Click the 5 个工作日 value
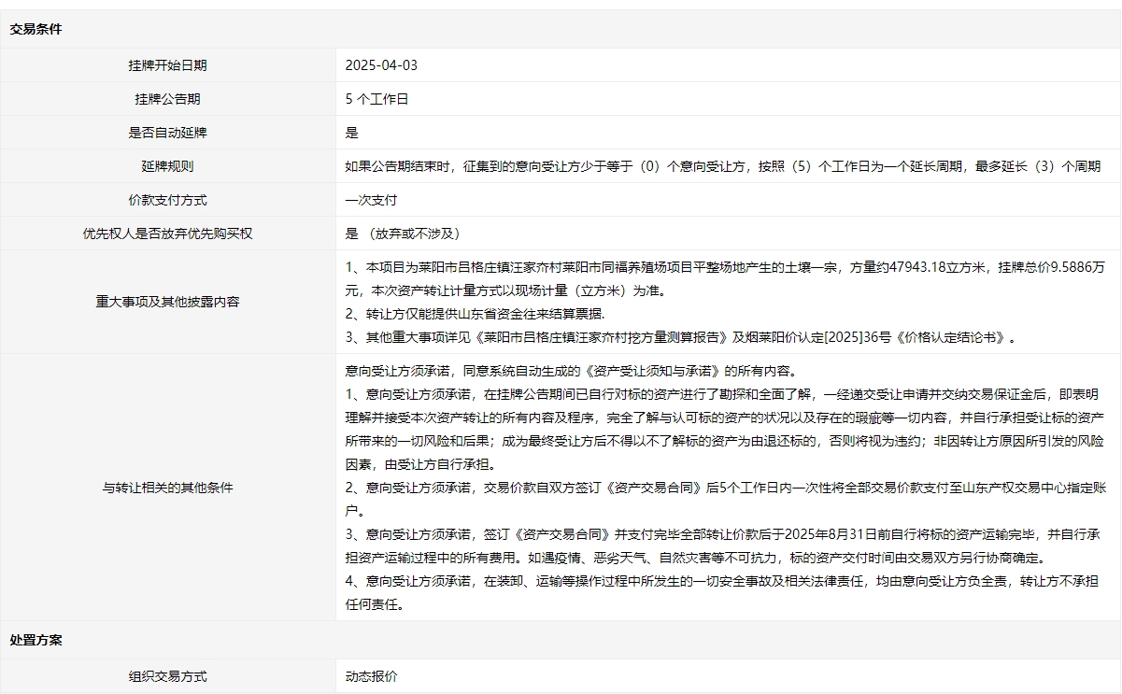The image size is (1122, 694). point(376,99)
